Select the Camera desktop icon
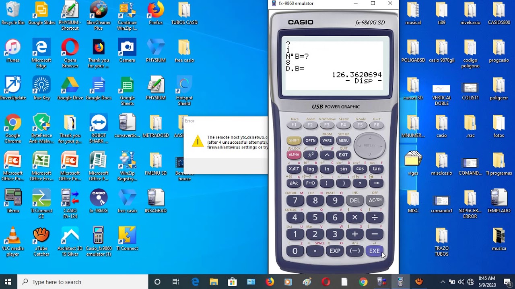The width and height of the screenshot is (515, 289). 127,51
